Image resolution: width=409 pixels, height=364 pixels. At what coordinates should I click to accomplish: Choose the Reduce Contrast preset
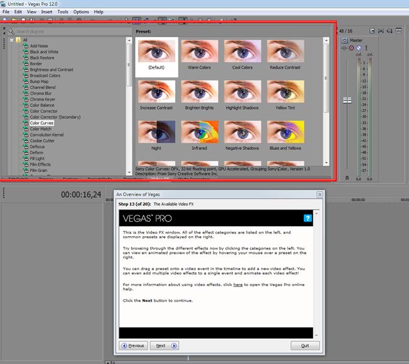pyautogui.click(x=285, y=55)
